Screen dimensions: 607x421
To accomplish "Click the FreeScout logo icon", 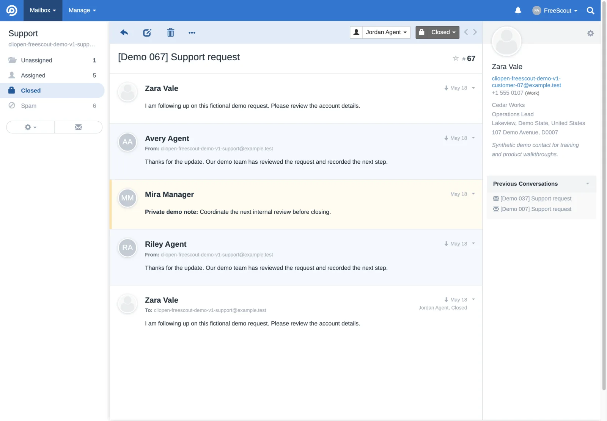I will [12, 10].
